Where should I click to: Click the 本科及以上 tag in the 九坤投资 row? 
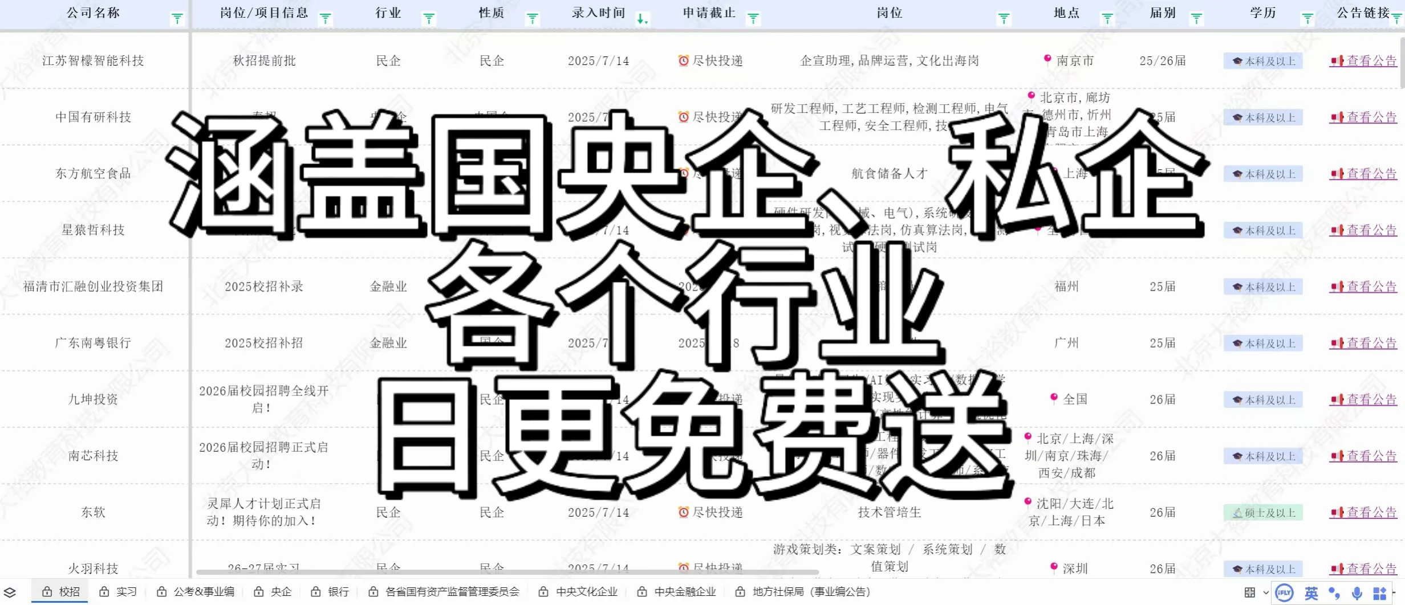1263,400
